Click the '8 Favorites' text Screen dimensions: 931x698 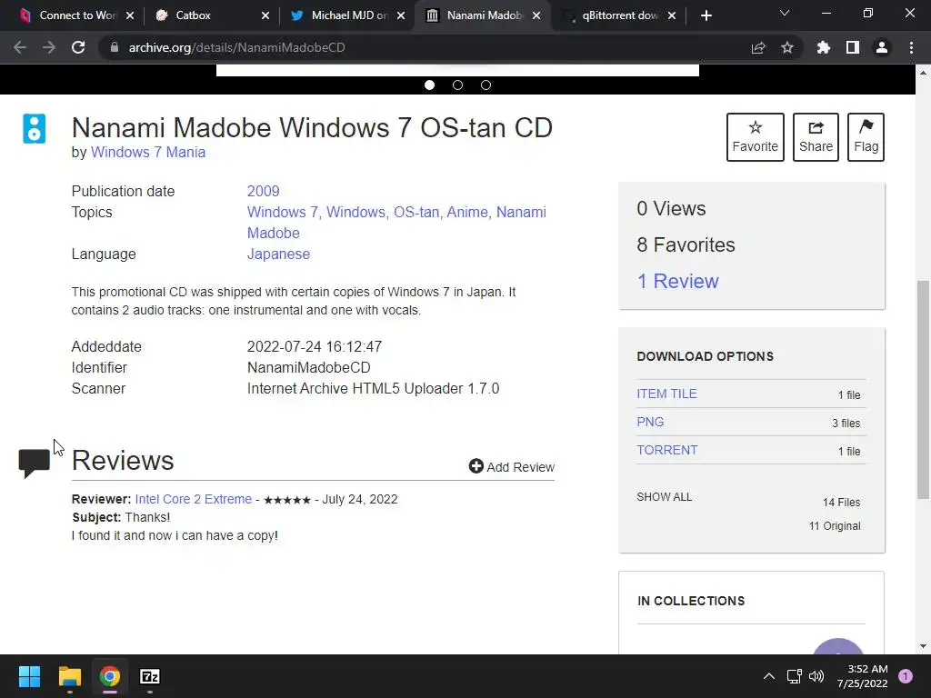point(686,244)
